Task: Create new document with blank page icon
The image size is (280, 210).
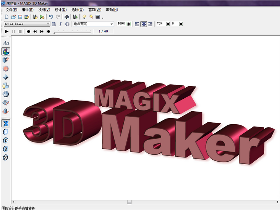Action: pyautogui.click(x=7, y=17)
